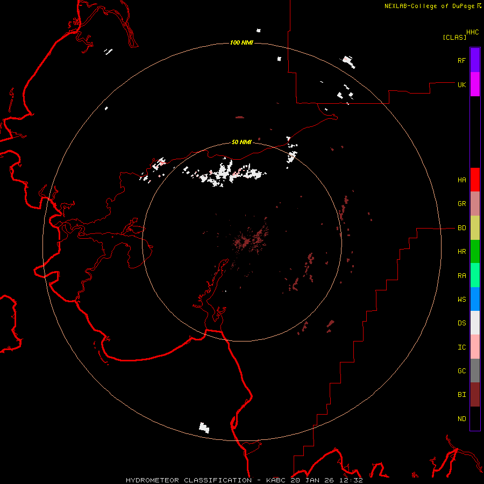This screenshot has width=484, height=484.
Task: Click the 100 NMI range ring label
Action: [241, 42]
